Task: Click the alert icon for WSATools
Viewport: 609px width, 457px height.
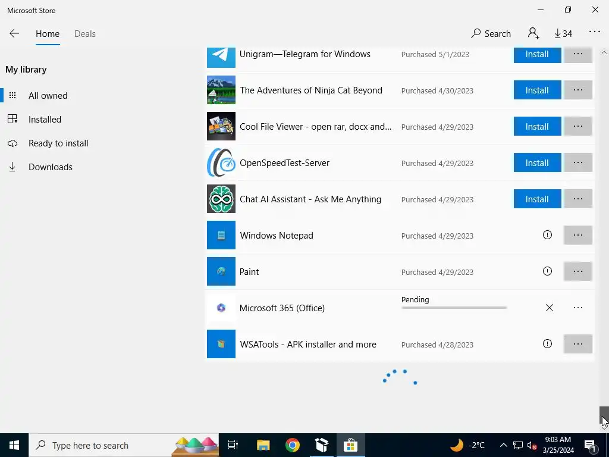Action: pos(547,343)
